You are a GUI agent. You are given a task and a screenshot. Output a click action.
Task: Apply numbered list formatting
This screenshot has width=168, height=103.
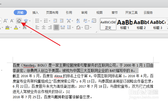(x=46, y=21)
